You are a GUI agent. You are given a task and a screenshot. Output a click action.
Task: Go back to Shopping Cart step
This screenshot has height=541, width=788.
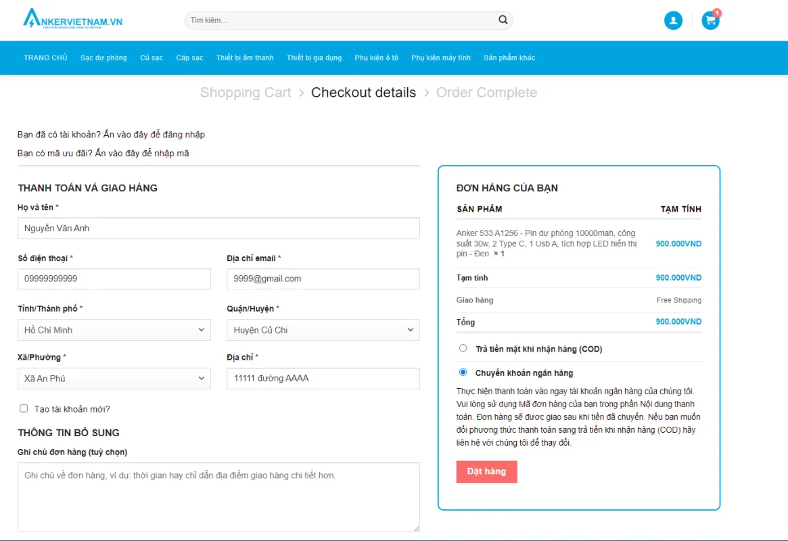pyautogui.click(x=246, y=93)
